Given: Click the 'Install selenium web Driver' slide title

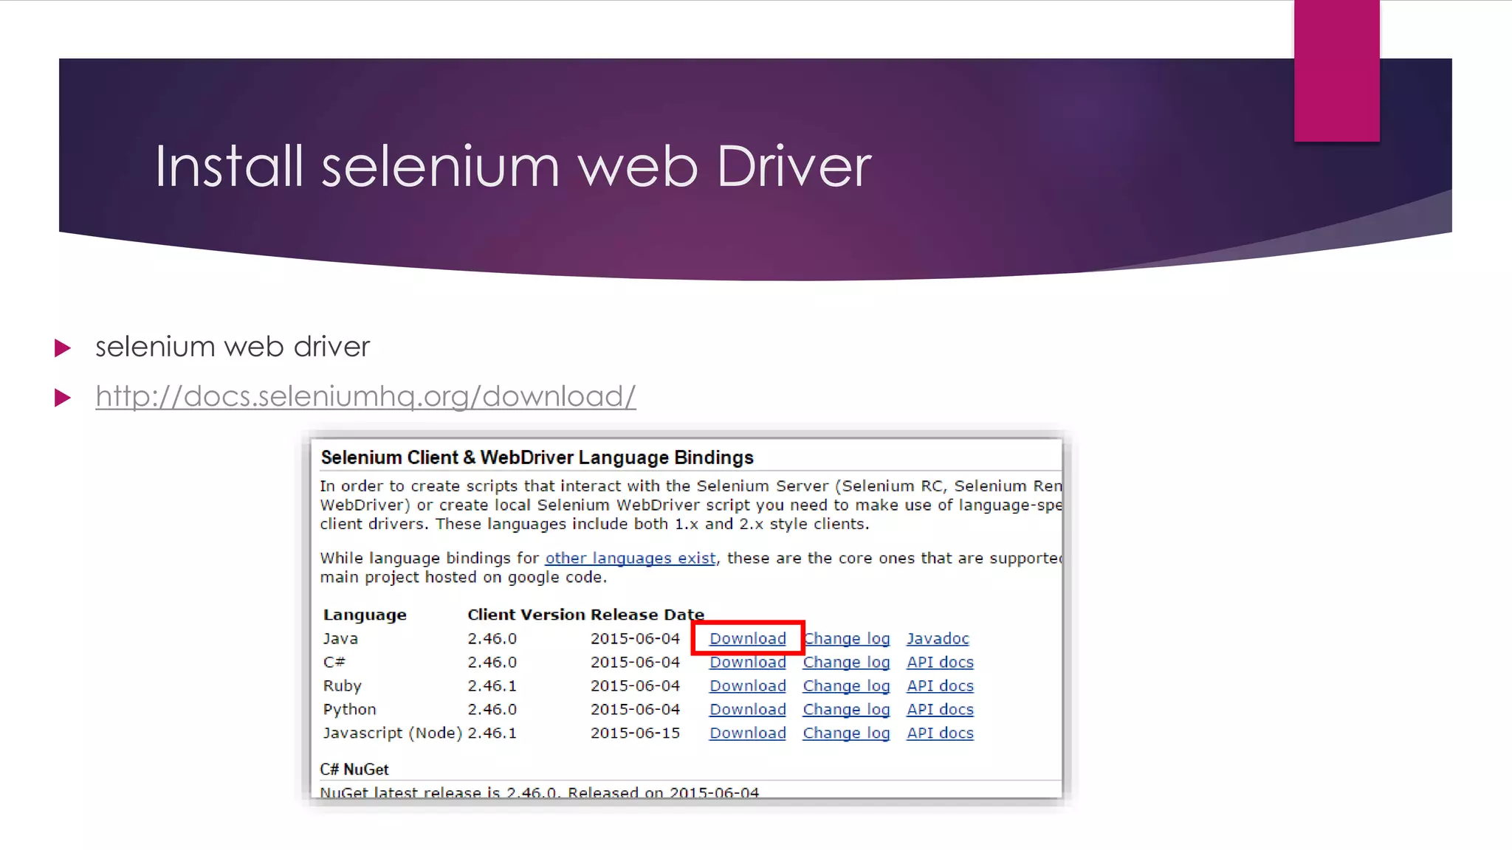Looking at the screenshot, I should (x=513, y=166).
